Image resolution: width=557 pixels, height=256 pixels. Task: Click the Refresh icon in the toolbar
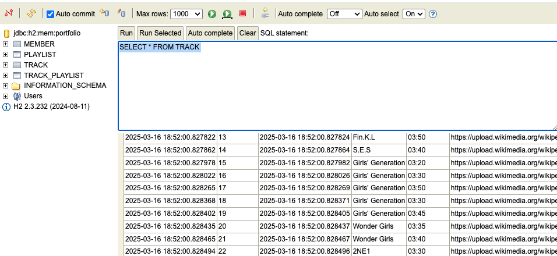click(31, 13)
